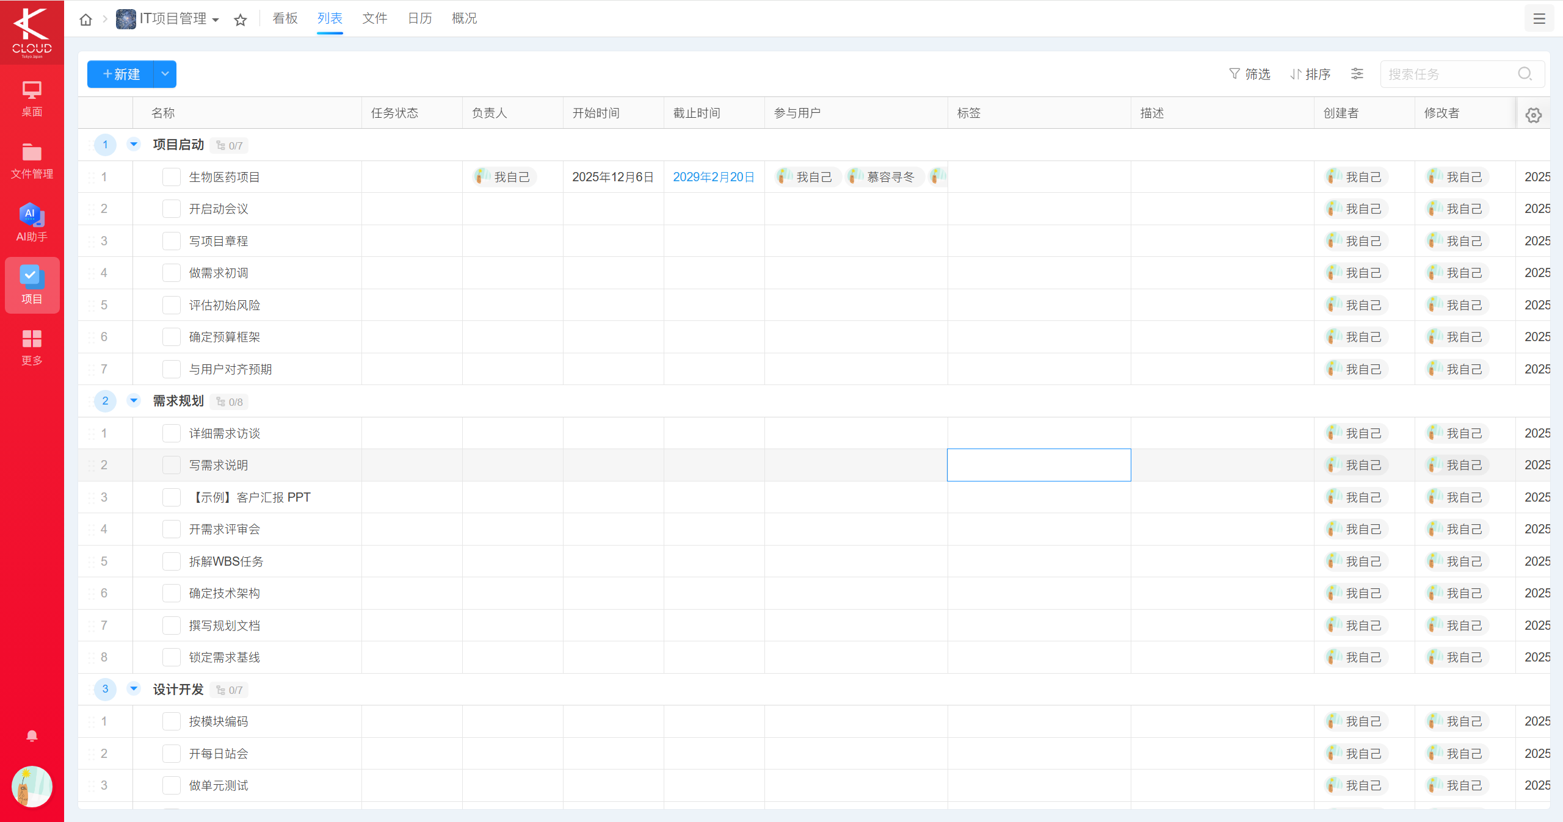Open column settings gear icon
Screen dimensions: 1563x822
(x=1533, y=115)
